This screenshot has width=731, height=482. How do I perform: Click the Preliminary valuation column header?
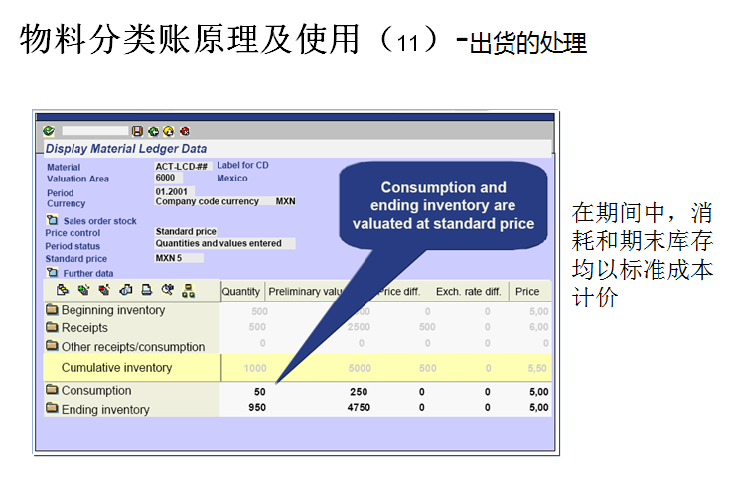[x=306, y=291]
